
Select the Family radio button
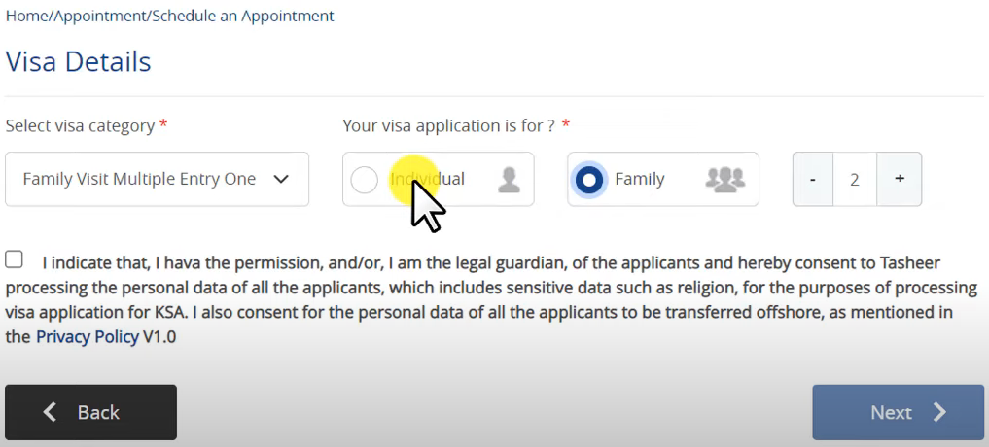click(x=589, y=180)
